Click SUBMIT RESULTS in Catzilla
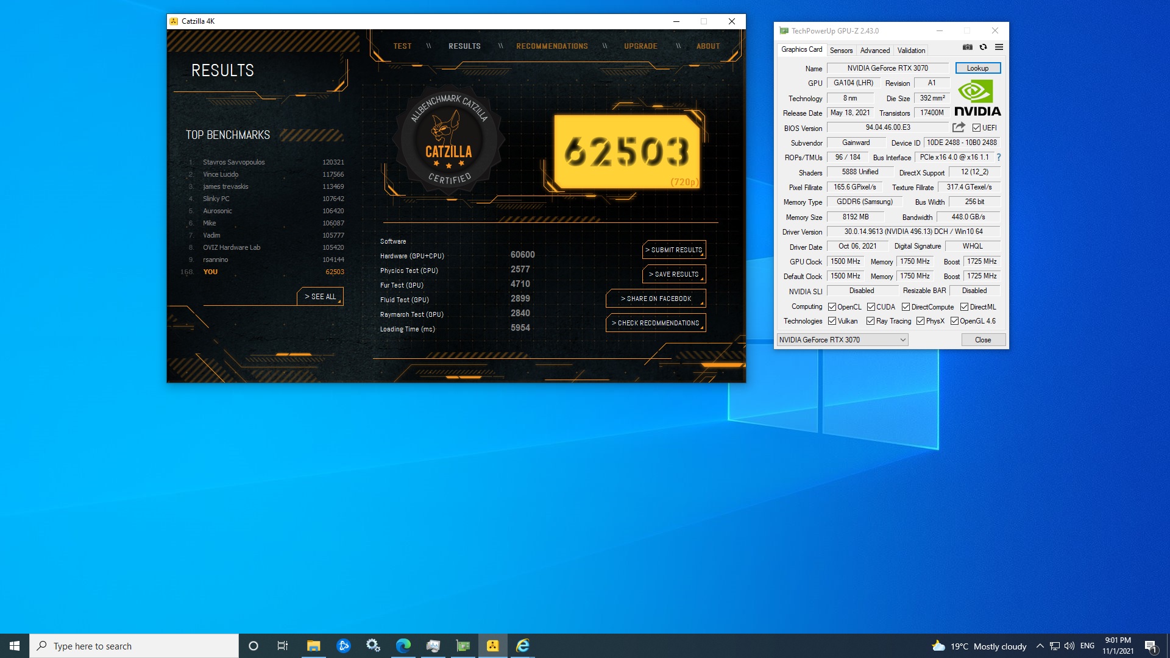This screenshot has width=1170, height=658. pyautogui.click(x=674, y=250)
